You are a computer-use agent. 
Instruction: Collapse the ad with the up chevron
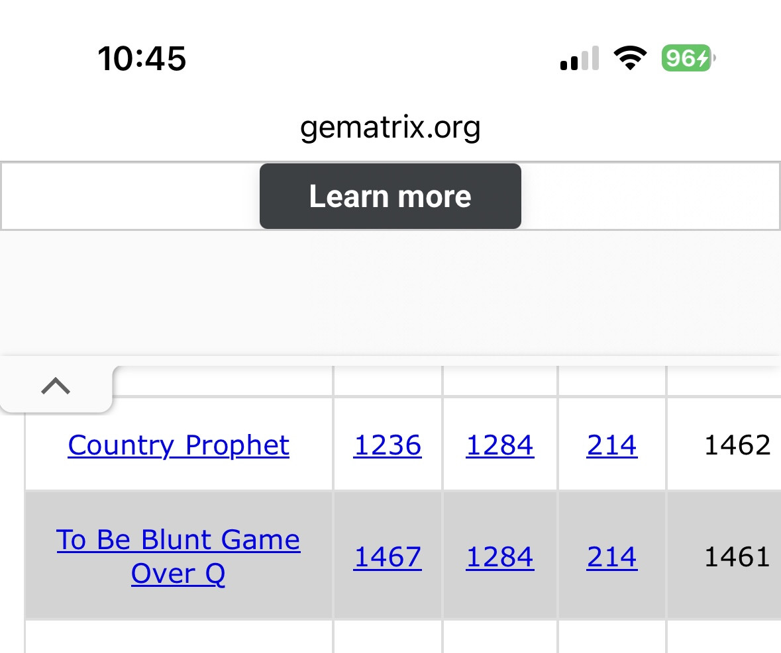(56, 386)
